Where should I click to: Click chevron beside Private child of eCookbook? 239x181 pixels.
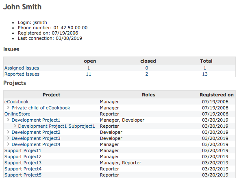pos(8,108)
